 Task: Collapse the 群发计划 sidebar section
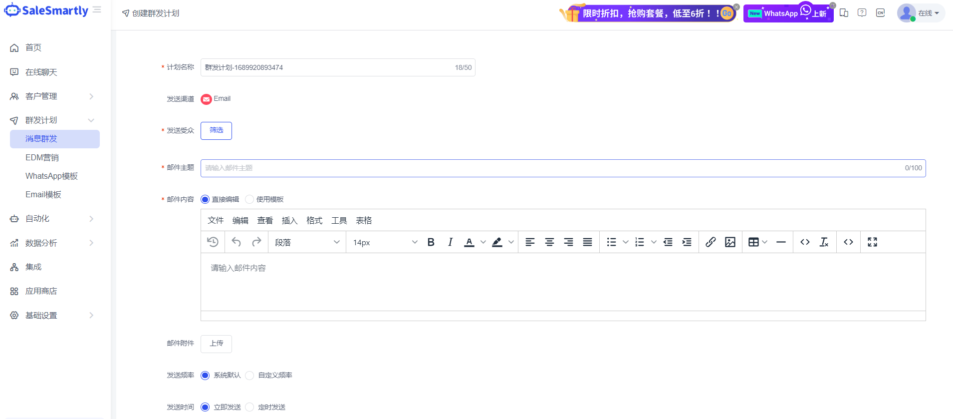coord(91,120)
